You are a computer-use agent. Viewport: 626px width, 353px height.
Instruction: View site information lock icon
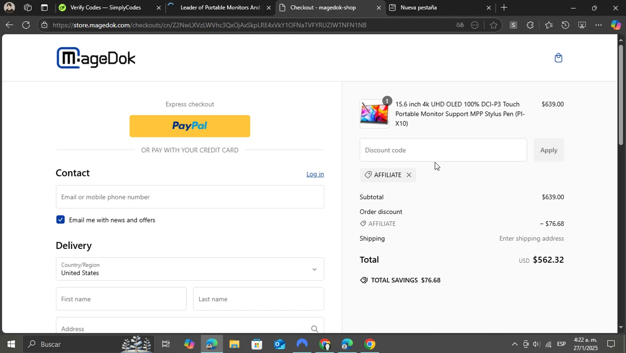[44, 25]
